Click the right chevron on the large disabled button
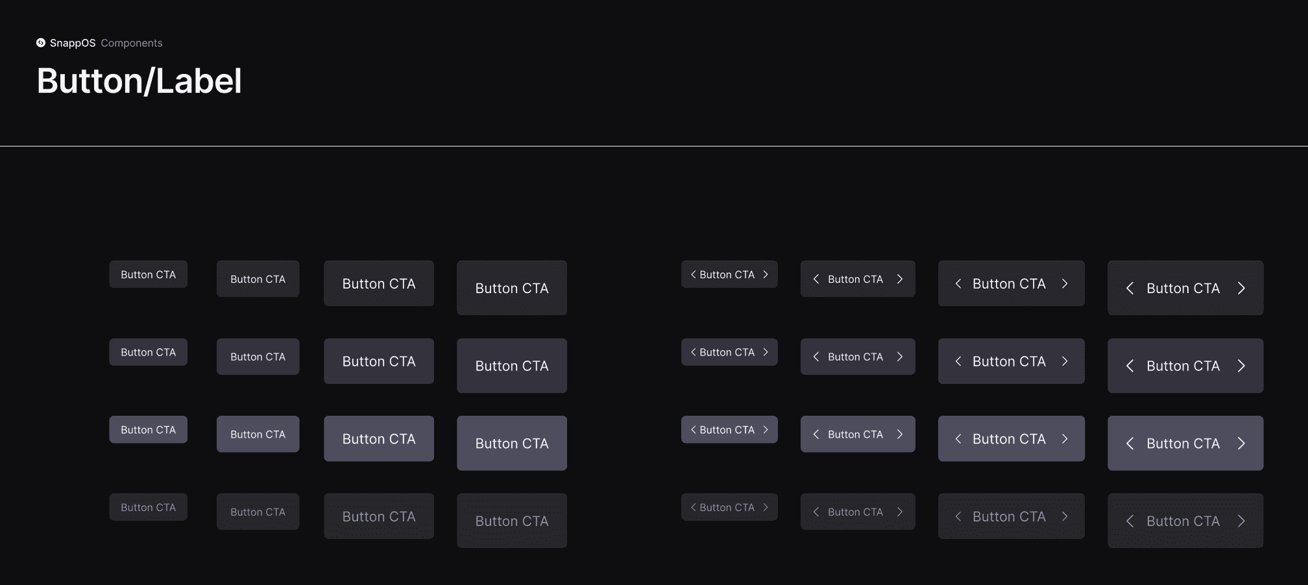The width and height of the screenshot is (1308, 585). 1065,516
